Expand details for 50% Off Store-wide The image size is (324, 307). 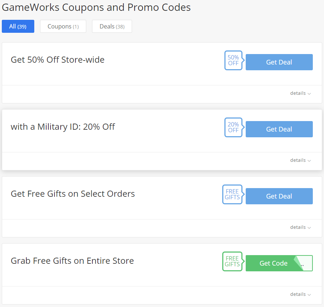pos(301,93)
